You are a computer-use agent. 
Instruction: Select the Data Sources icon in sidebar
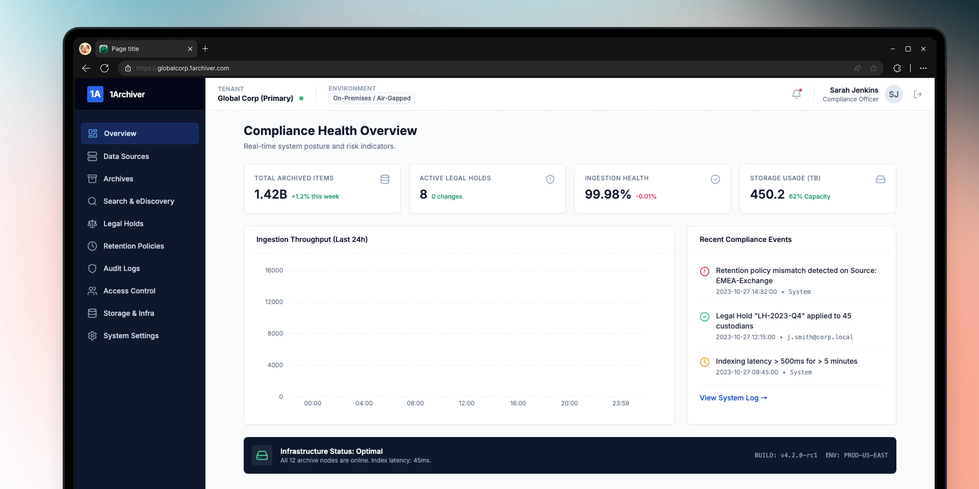tap(92, 156)
